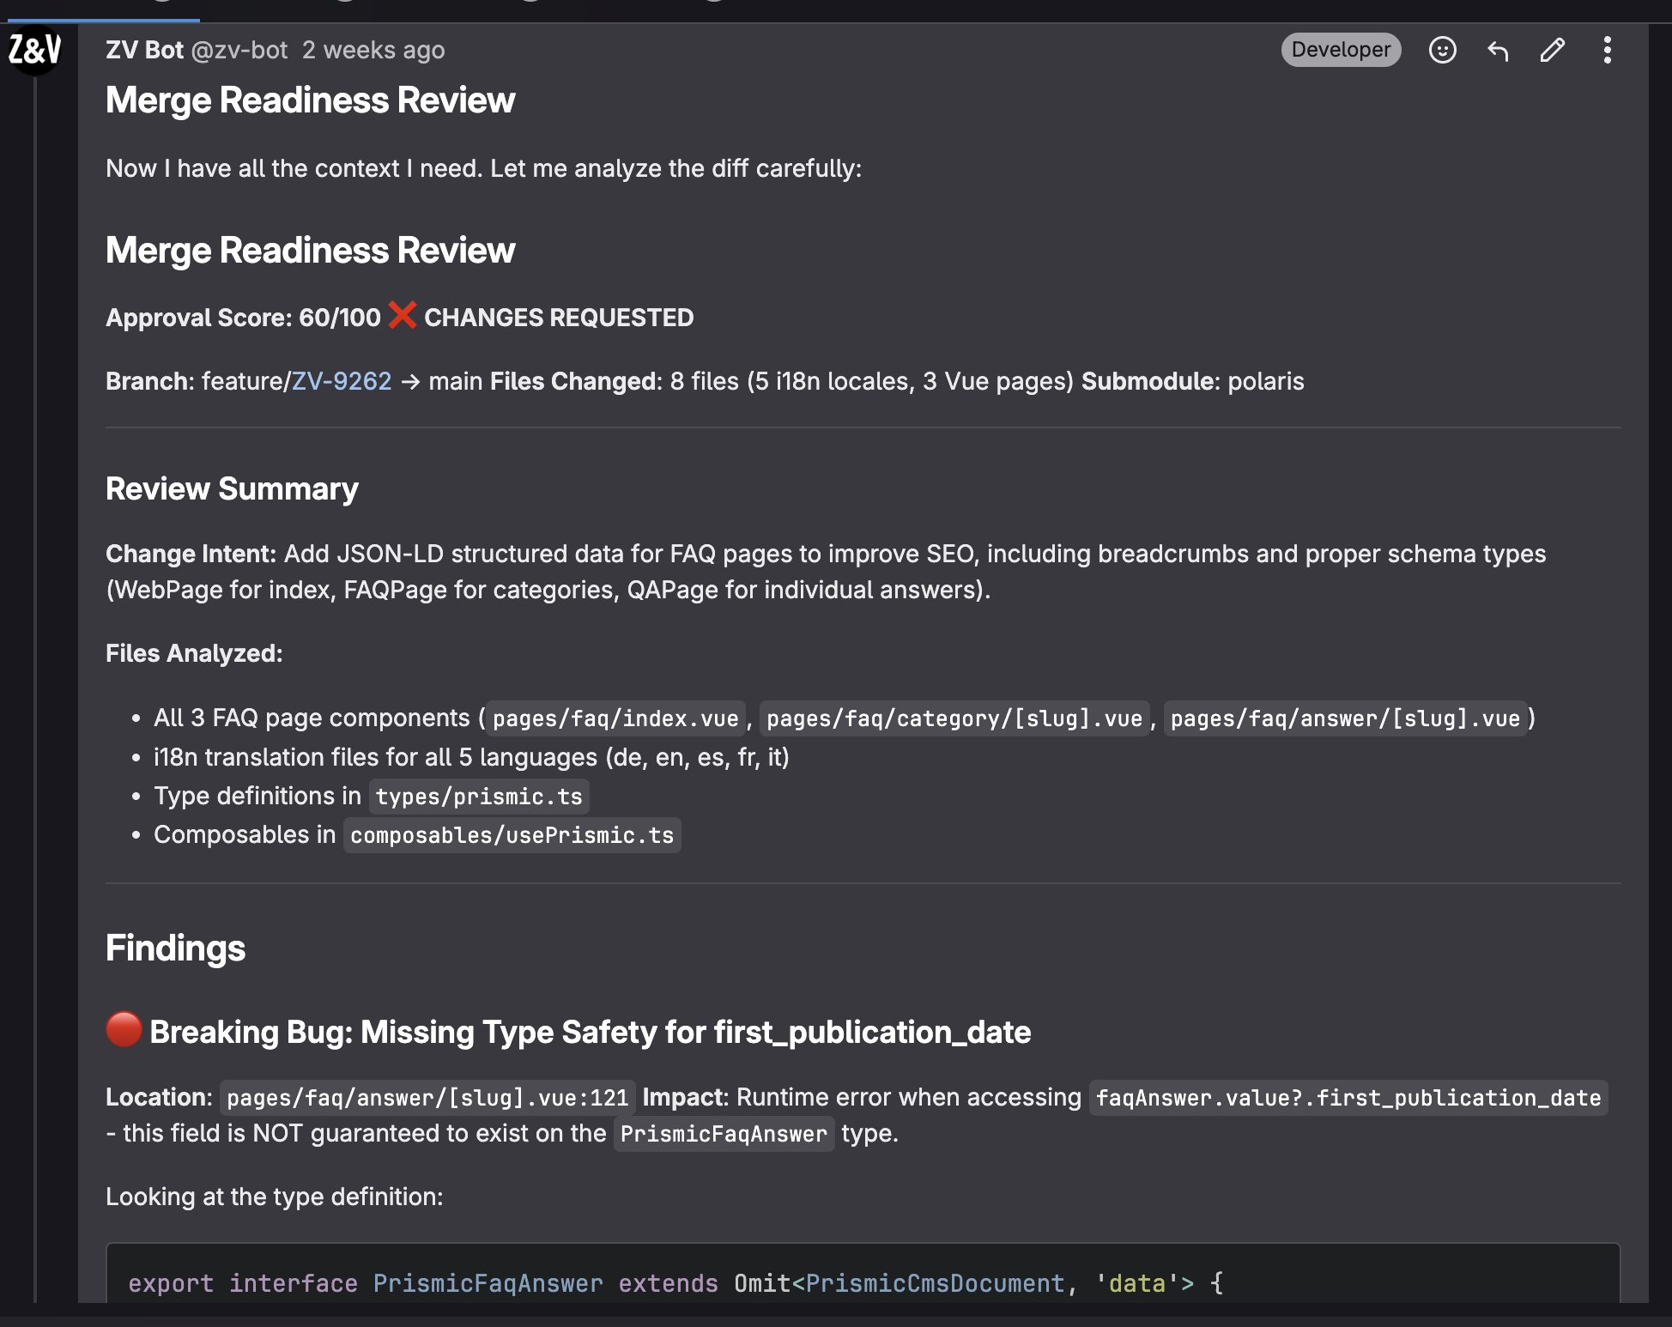Click the red X changes requested emoji
The width and height of the screenshot is (1672, 1327).
[402, 316]
